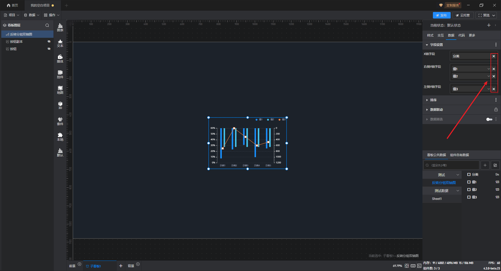The height and width of the screenshot is (271, 501).
Task: Click the 数据联动 lock icon
Action: click(496, 110)
